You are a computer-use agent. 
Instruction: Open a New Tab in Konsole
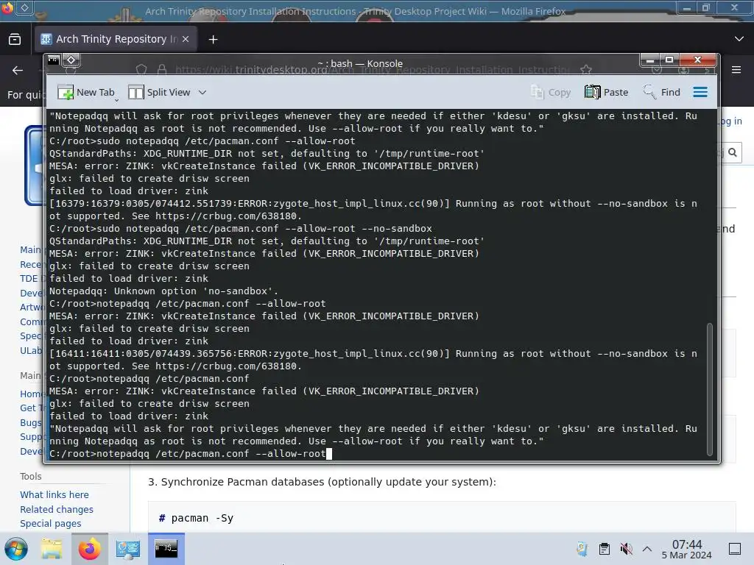tap(85, 92)
